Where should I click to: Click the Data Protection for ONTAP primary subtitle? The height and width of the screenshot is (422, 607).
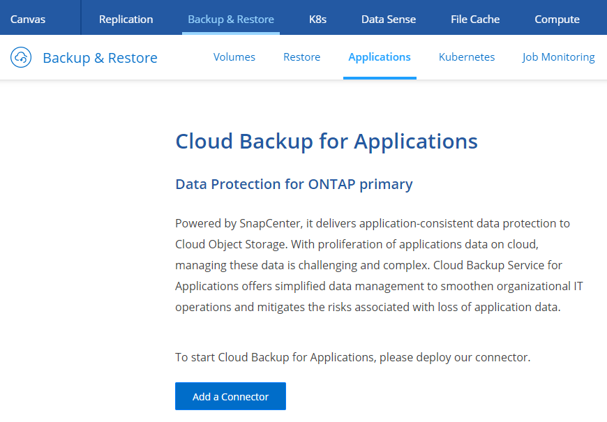click(x=292, y=183)
